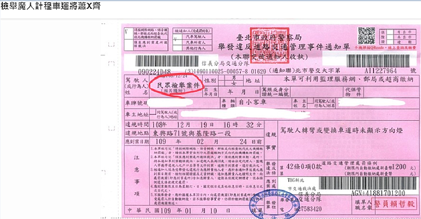Click the 性別 gender field label

pos(210,81)
